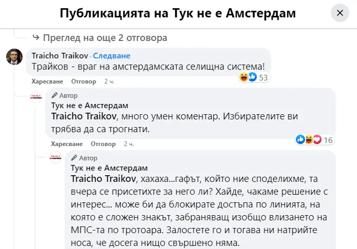Screen dimensions: 357x249
Task: Open Traicho Traikov commenter name link
Action: coord(60,55)
